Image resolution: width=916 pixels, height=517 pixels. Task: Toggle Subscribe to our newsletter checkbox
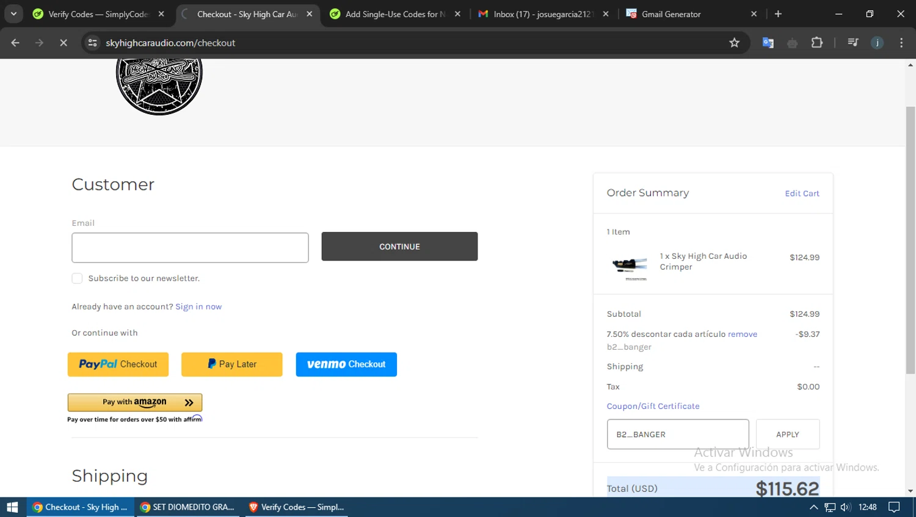tap(77, 278)
